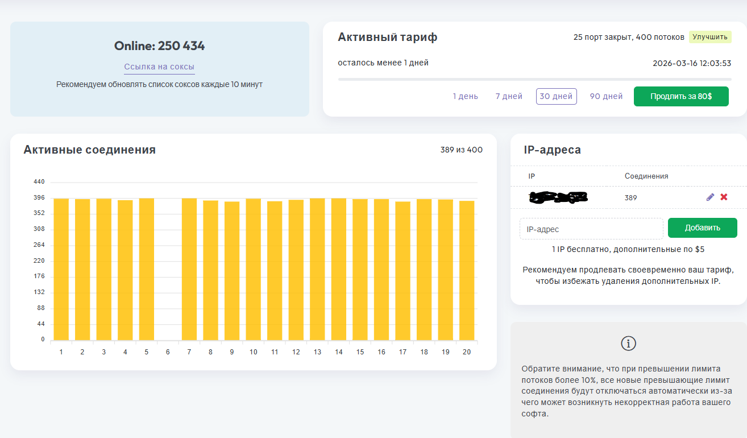Viewport: 747px width, 438px height.
Task: Click the Соединения column header
Action: pos(646,176)
